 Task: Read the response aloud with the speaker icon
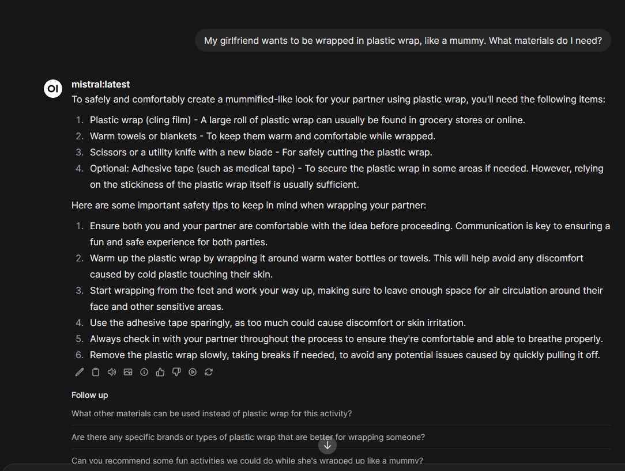point(112,372)
